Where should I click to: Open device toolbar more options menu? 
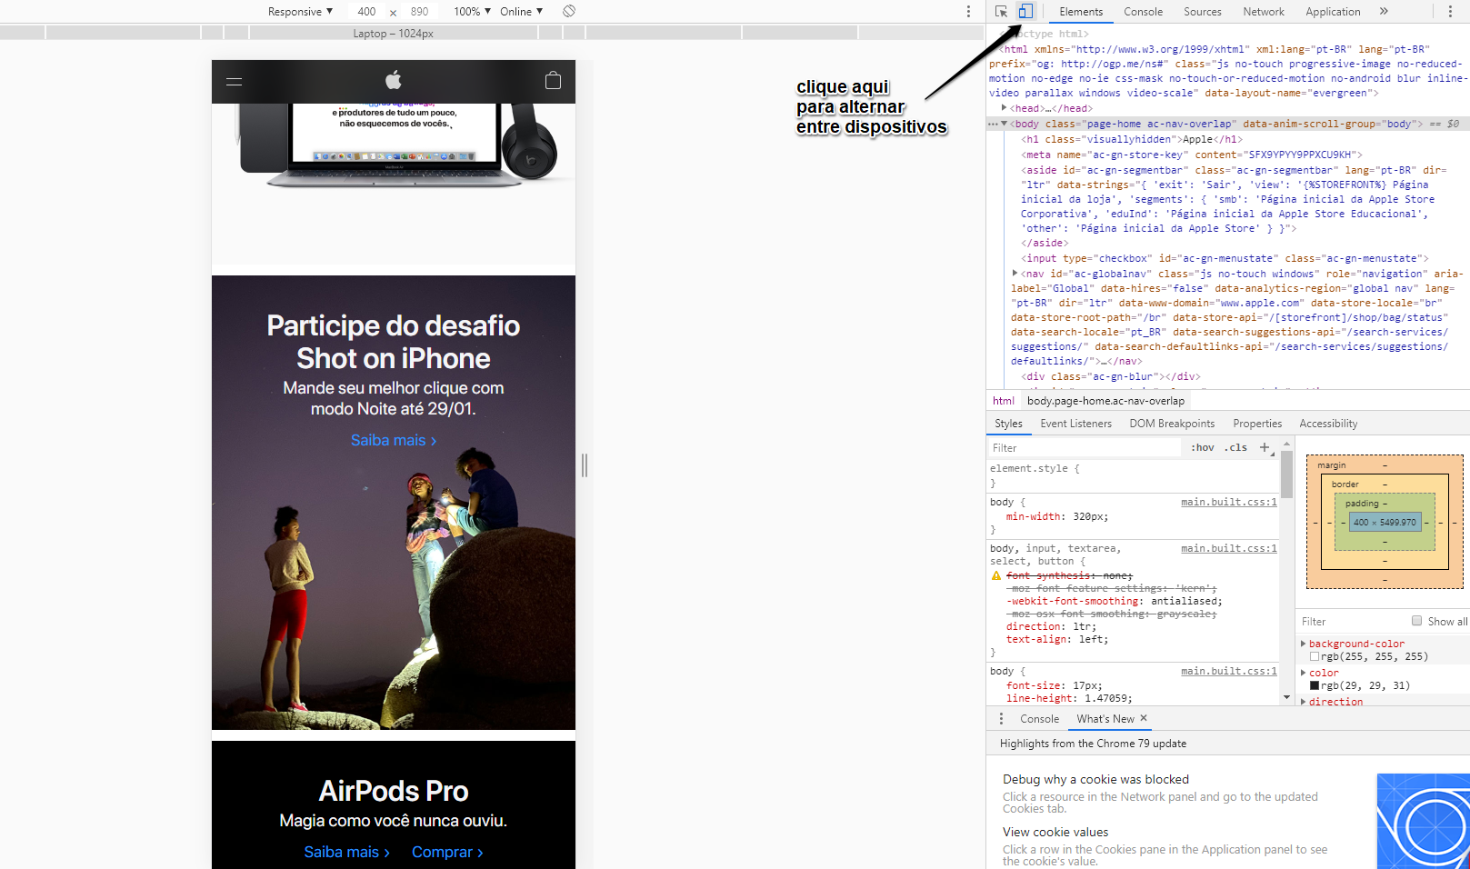pos(968,12)
